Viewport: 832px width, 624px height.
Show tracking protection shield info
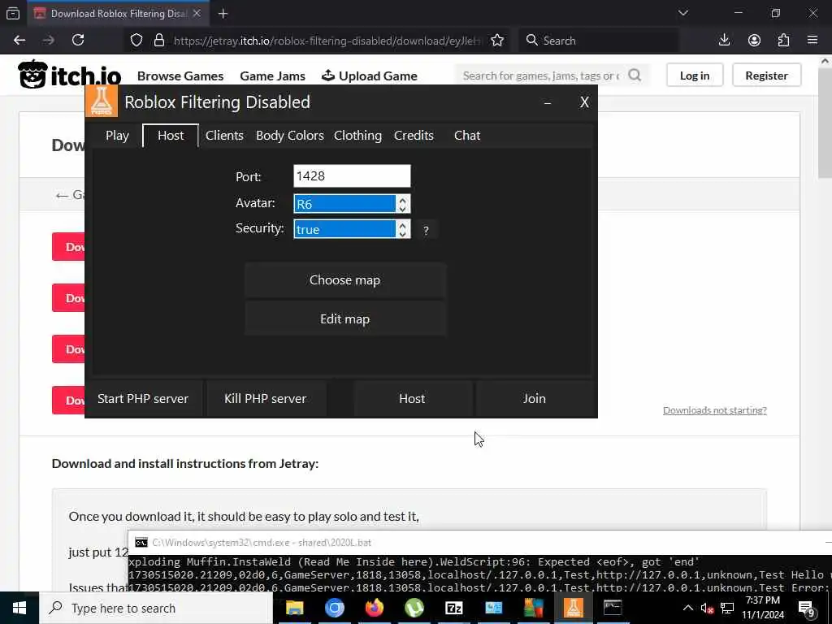point(136,41)
